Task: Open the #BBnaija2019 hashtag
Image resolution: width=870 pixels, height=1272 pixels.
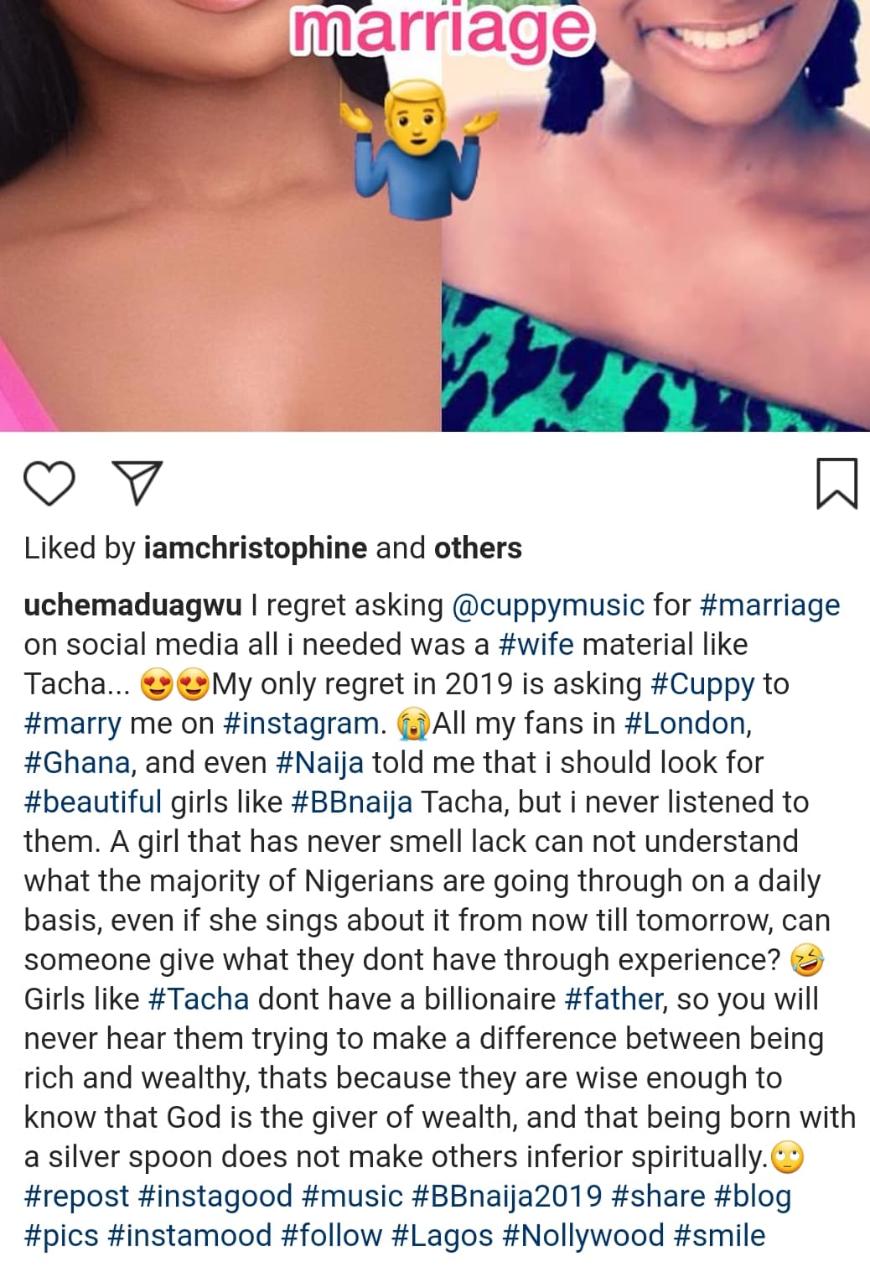Action: pyautogui.click(x=507, y=1197)
